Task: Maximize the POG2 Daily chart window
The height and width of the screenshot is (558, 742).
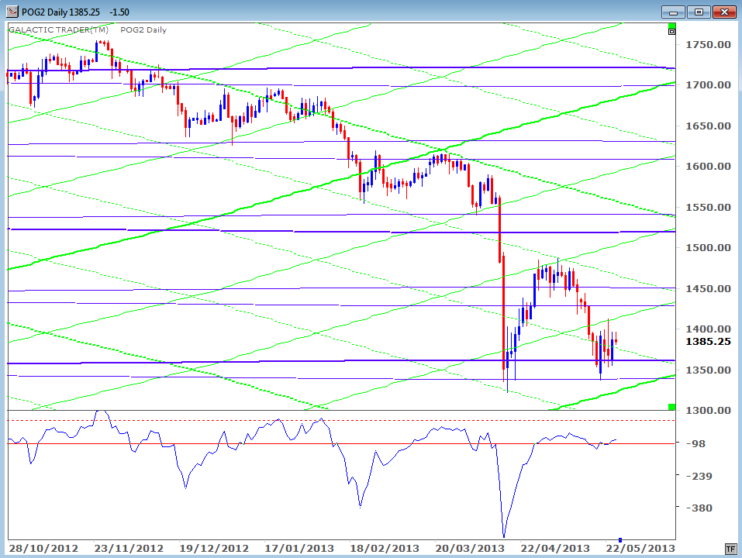Action: [x=699, y=12]
